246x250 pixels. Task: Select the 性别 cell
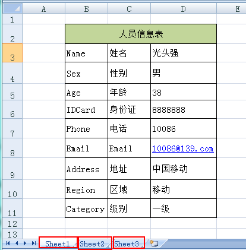coord(129,72)
